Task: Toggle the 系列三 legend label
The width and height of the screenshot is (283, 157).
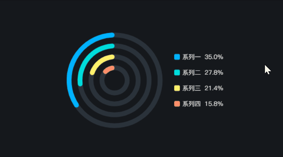Action: 191,88
